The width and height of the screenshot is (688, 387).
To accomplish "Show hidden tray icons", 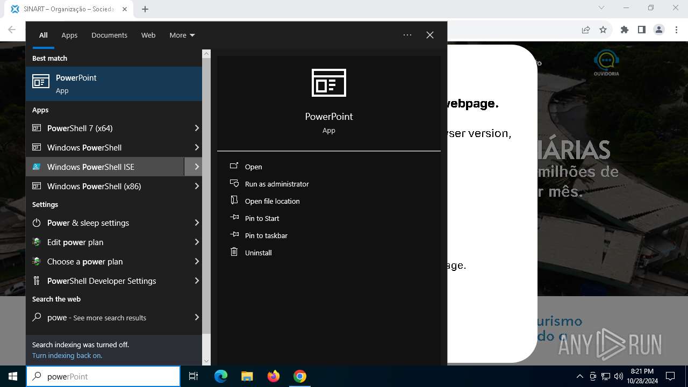I will pos(579,376).
